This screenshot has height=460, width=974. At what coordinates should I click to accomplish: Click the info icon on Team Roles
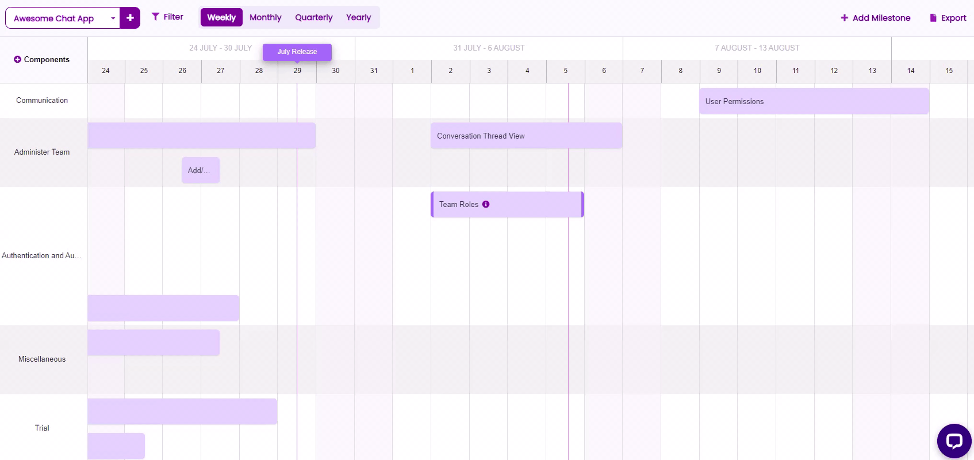(486, 204)
